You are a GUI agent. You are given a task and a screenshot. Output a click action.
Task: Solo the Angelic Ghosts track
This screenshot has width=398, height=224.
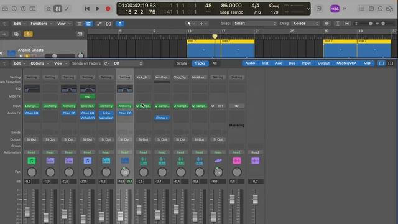(27, 55)
